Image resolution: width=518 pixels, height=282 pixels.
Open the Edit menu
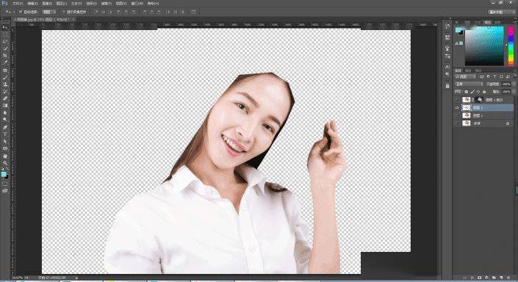32,3
